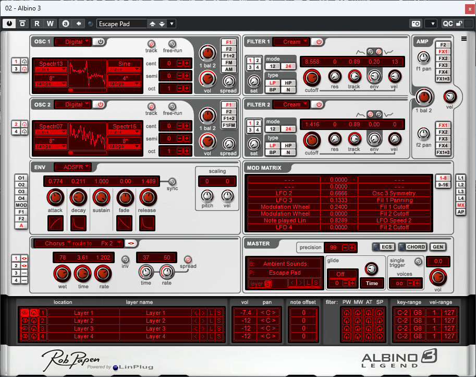The height and width of the screenshot is (377, 476).
Task: Open the hamburger menu beside the AMP section
Action: point(464,39)
